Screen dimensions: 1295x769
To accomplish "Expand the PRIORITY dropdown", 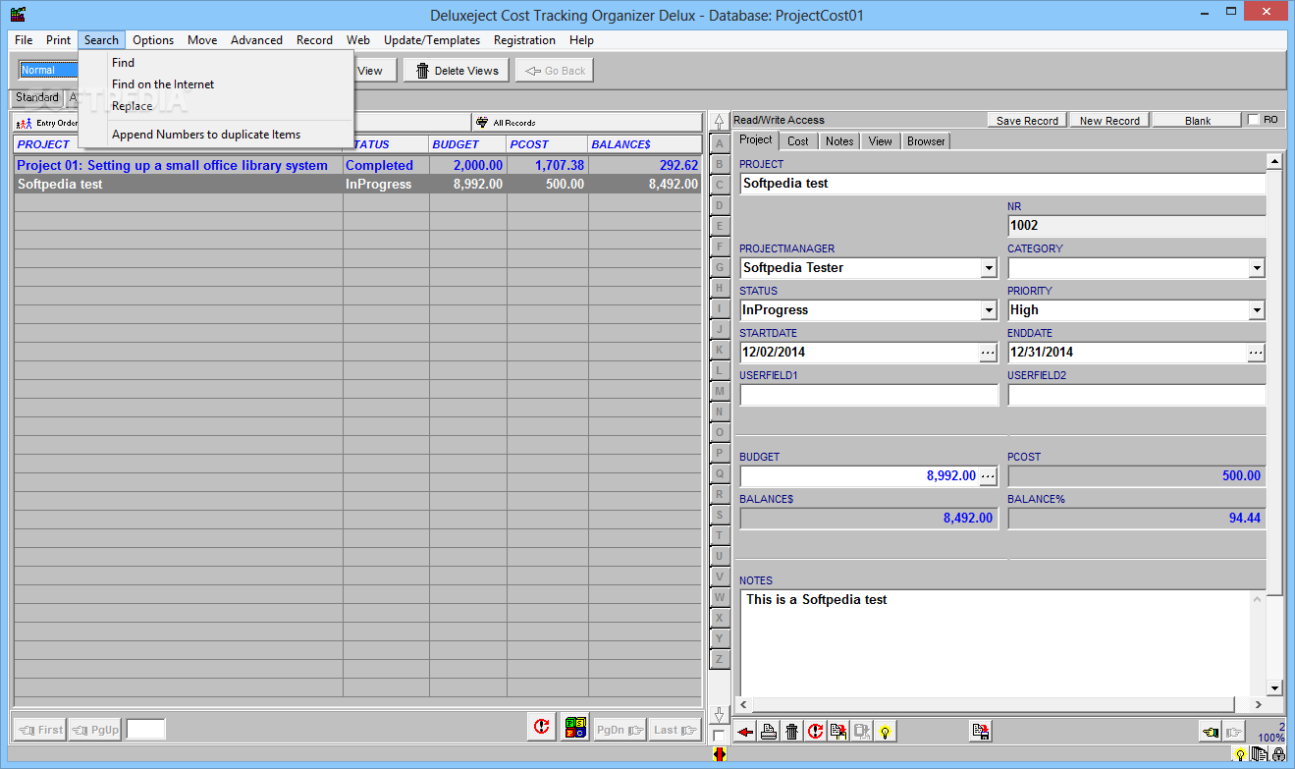I will point(1257,310).
